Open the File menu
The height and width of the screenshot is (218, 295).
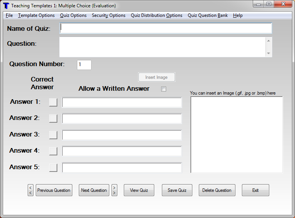(x=9, y=15)
